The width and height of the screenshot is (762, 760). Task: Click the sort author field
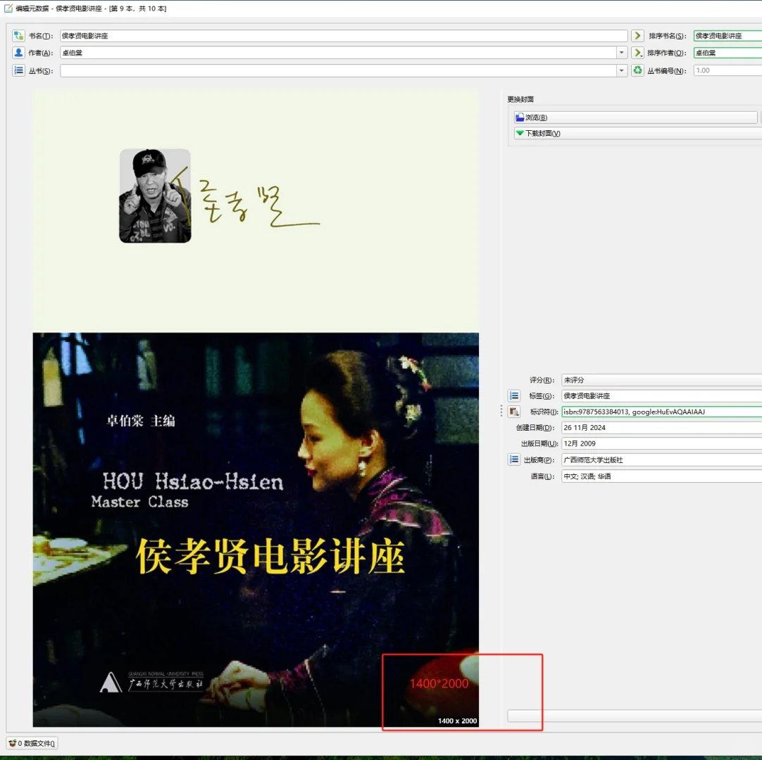(727, 53)
